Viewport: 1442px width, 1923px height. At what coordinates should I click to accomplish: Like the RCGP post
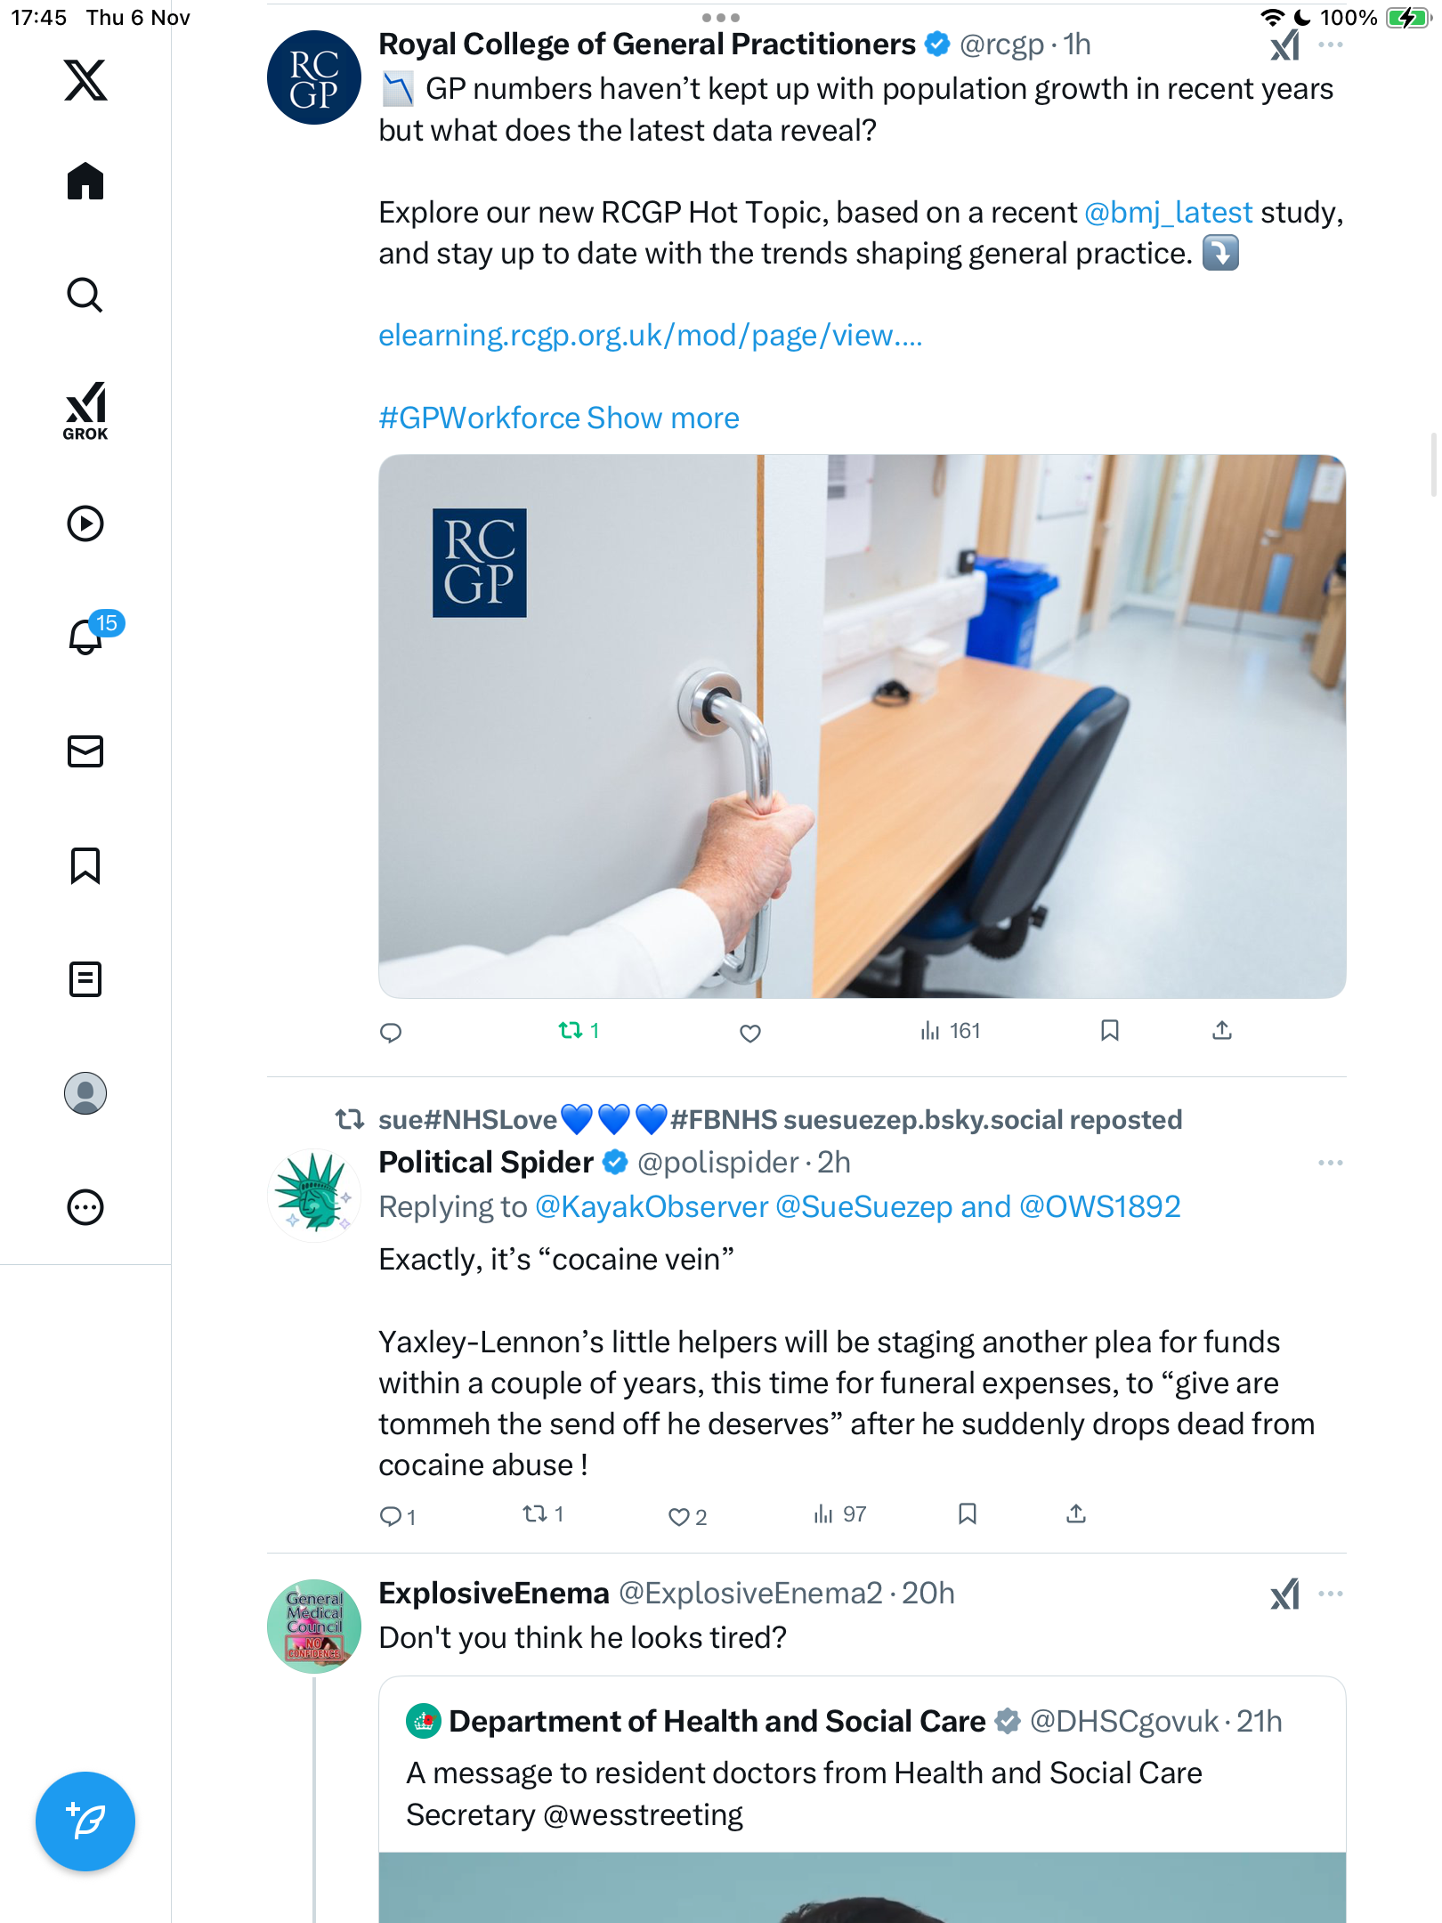750,1033
